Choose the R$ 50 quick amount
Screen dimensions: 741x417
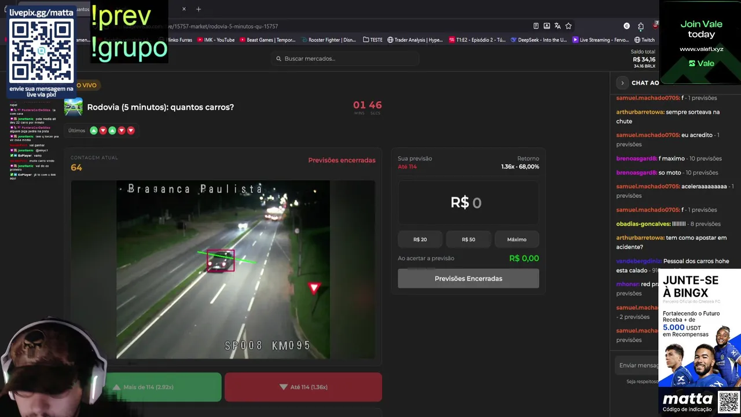[x=468, y=239]
